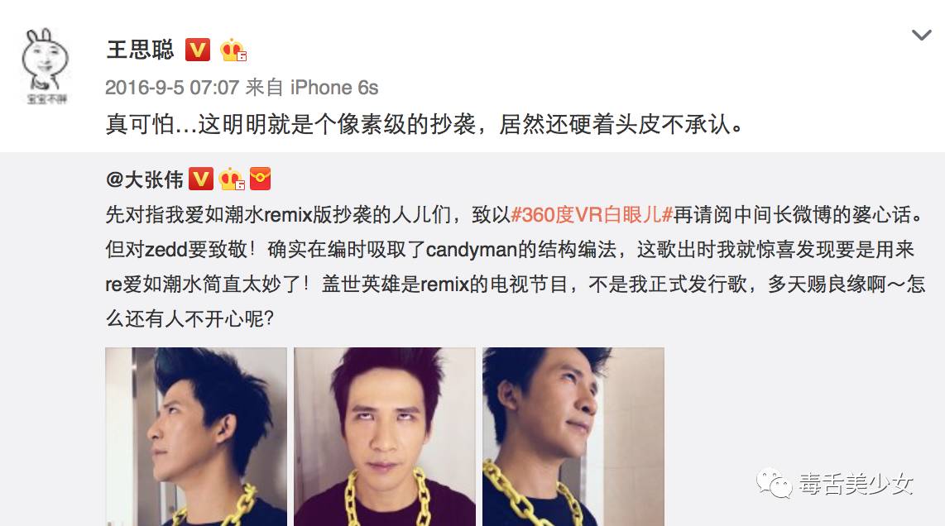Open the post timestamp 2016-9-5 07:07

tap(172, 88)
